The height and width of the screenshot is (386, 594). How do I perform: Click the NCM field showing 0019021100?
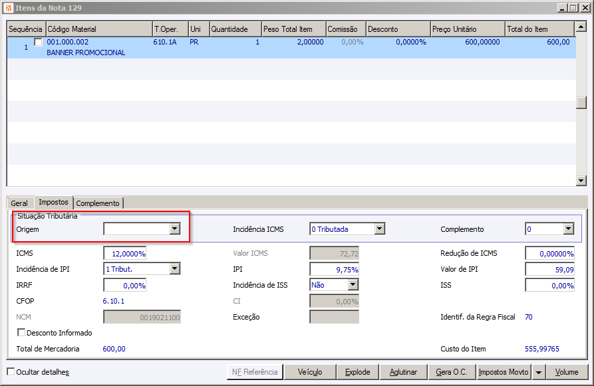tap(142, 317)
